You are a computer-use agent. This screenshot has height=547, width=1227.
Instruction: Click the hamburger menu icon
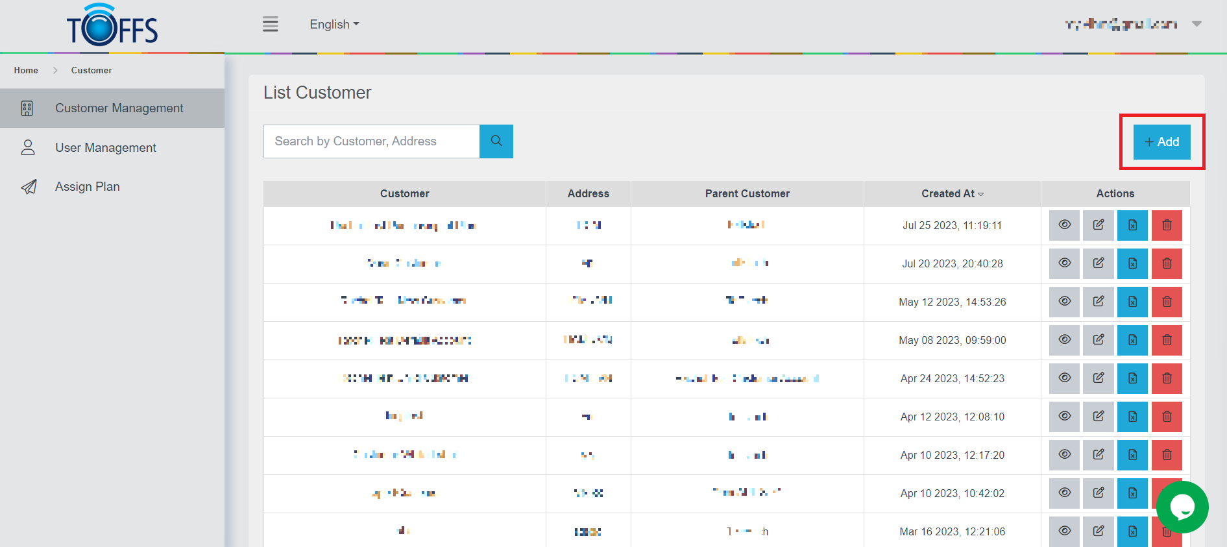tap(270, 25)
